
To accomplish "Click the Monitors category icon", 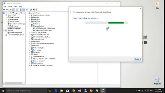I will [32, 46].
